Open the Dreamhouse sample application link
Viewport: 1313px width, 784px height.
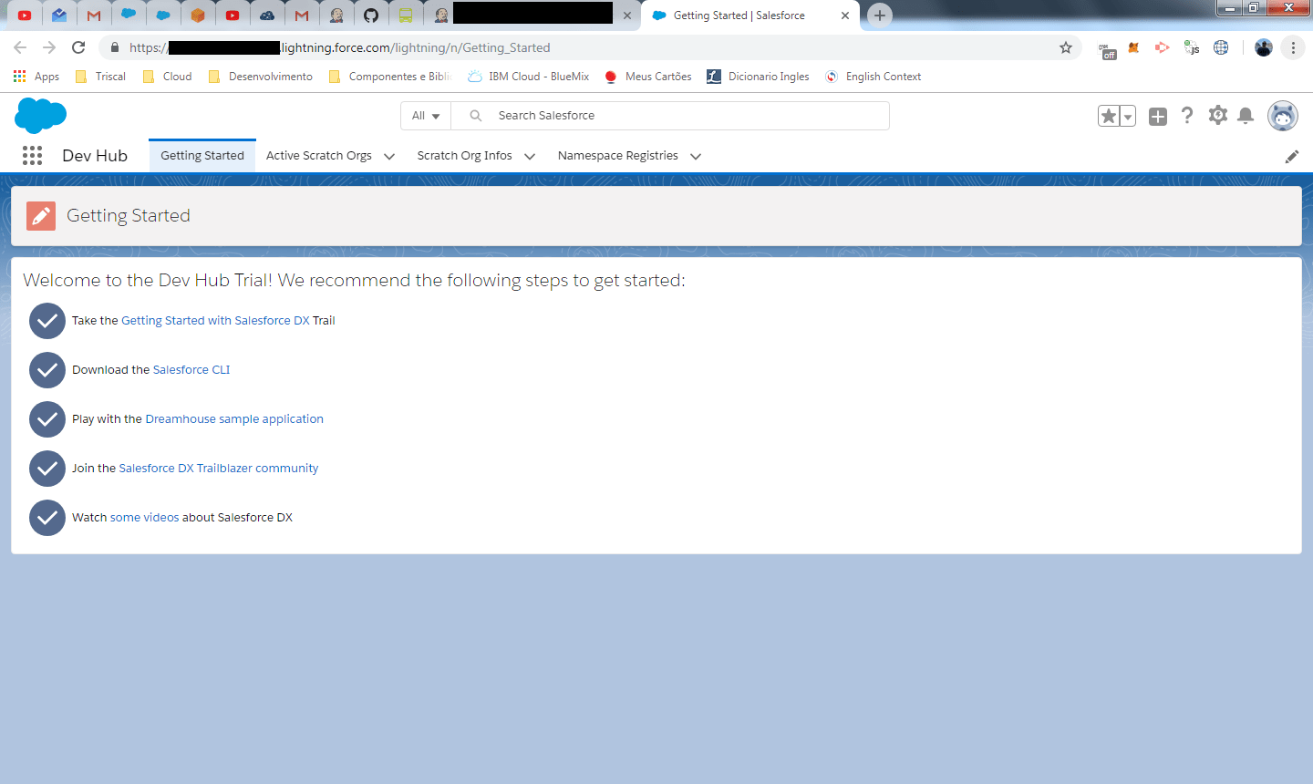tap(234, 419)
